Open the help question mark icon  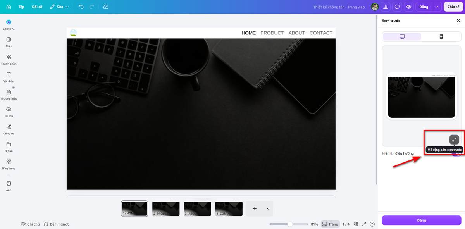(372, 224)
